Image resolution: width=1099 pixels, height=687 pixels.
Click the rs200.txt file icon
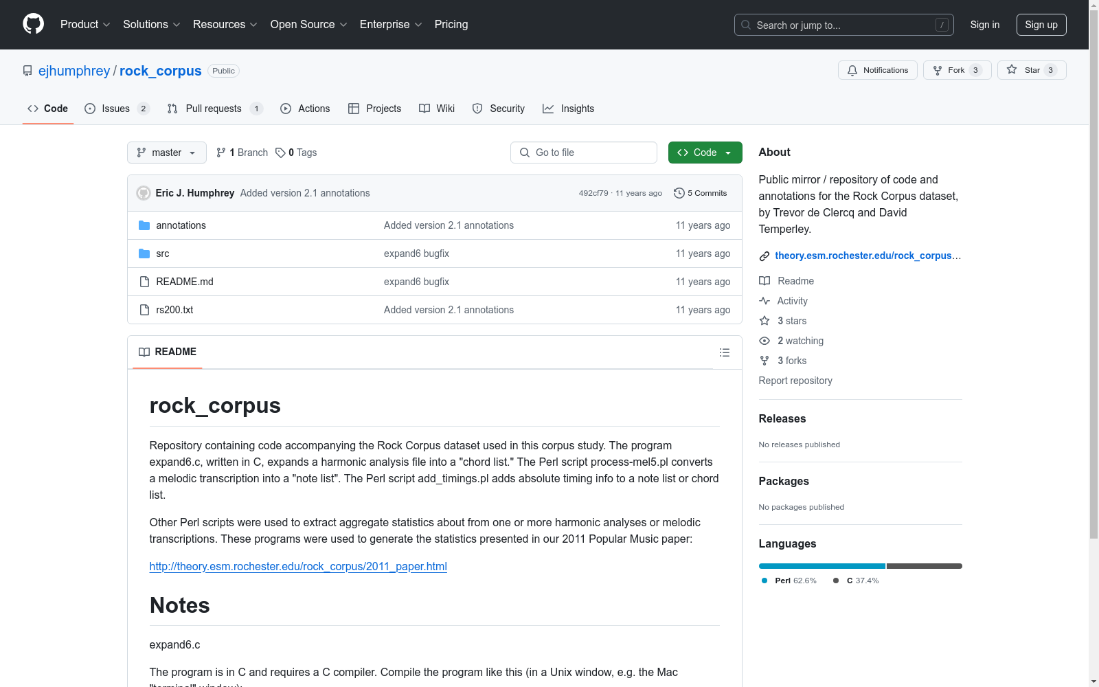(x=144, y=310)
